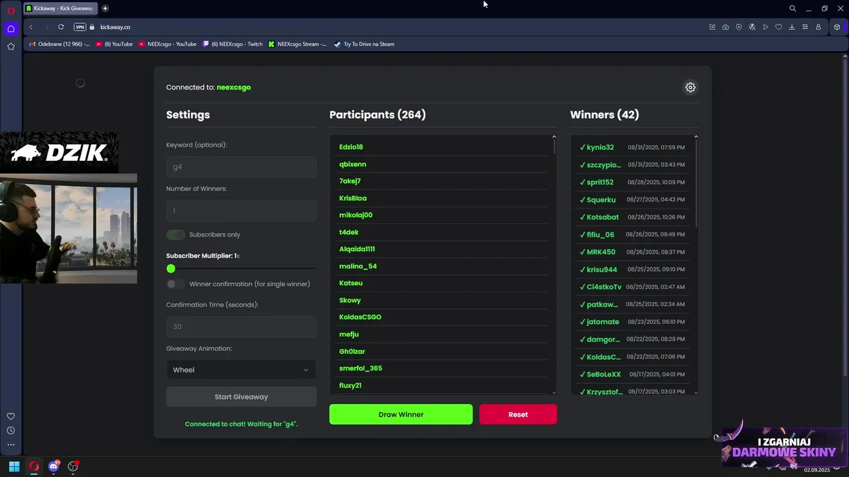Screen dimensions: 849x477
Task: Open the profile account icon
Action: click(818, 27)
